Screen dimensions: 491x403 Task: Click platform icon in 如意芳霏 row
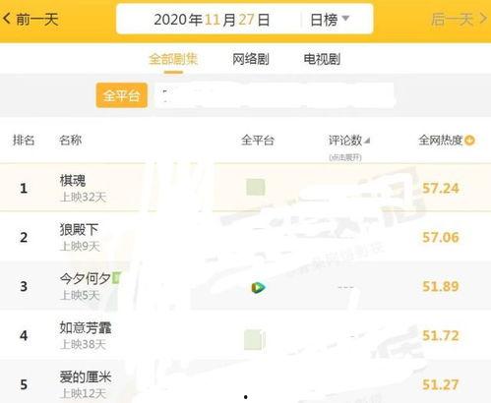click(x=254, y=339)
